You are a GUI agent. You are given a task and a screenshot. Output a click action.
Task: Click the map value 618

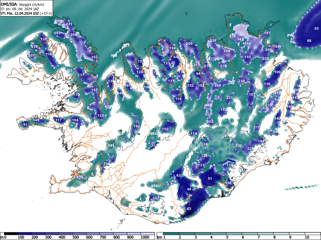(155, 186)
